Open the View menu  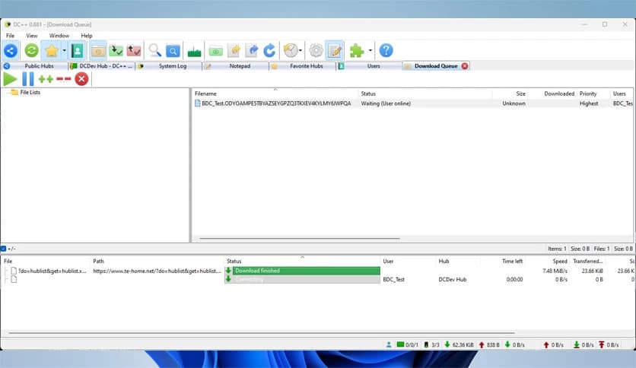point(32,36)
